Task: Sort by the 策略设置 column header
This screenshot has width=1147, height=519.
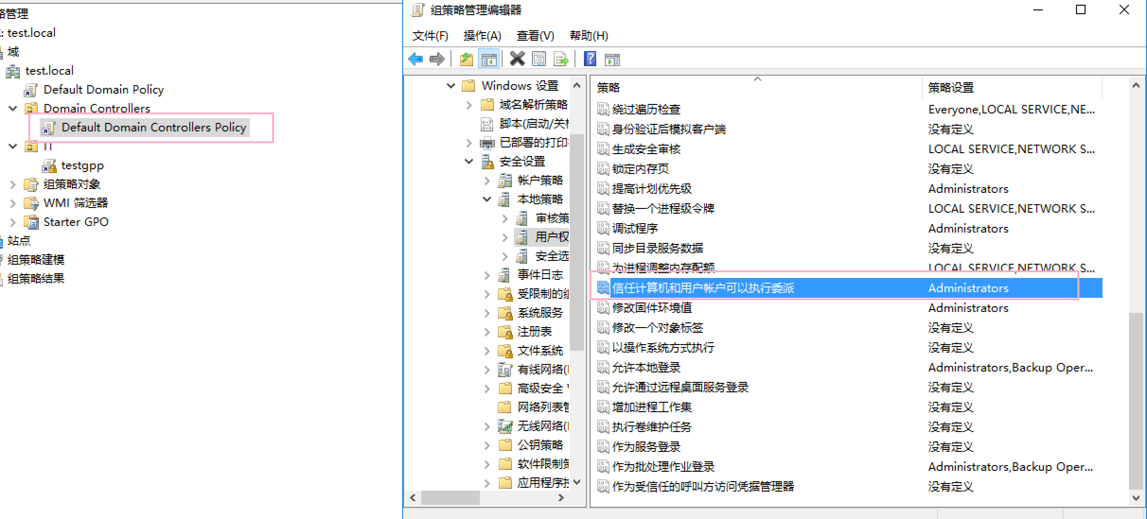Action: 951,87
